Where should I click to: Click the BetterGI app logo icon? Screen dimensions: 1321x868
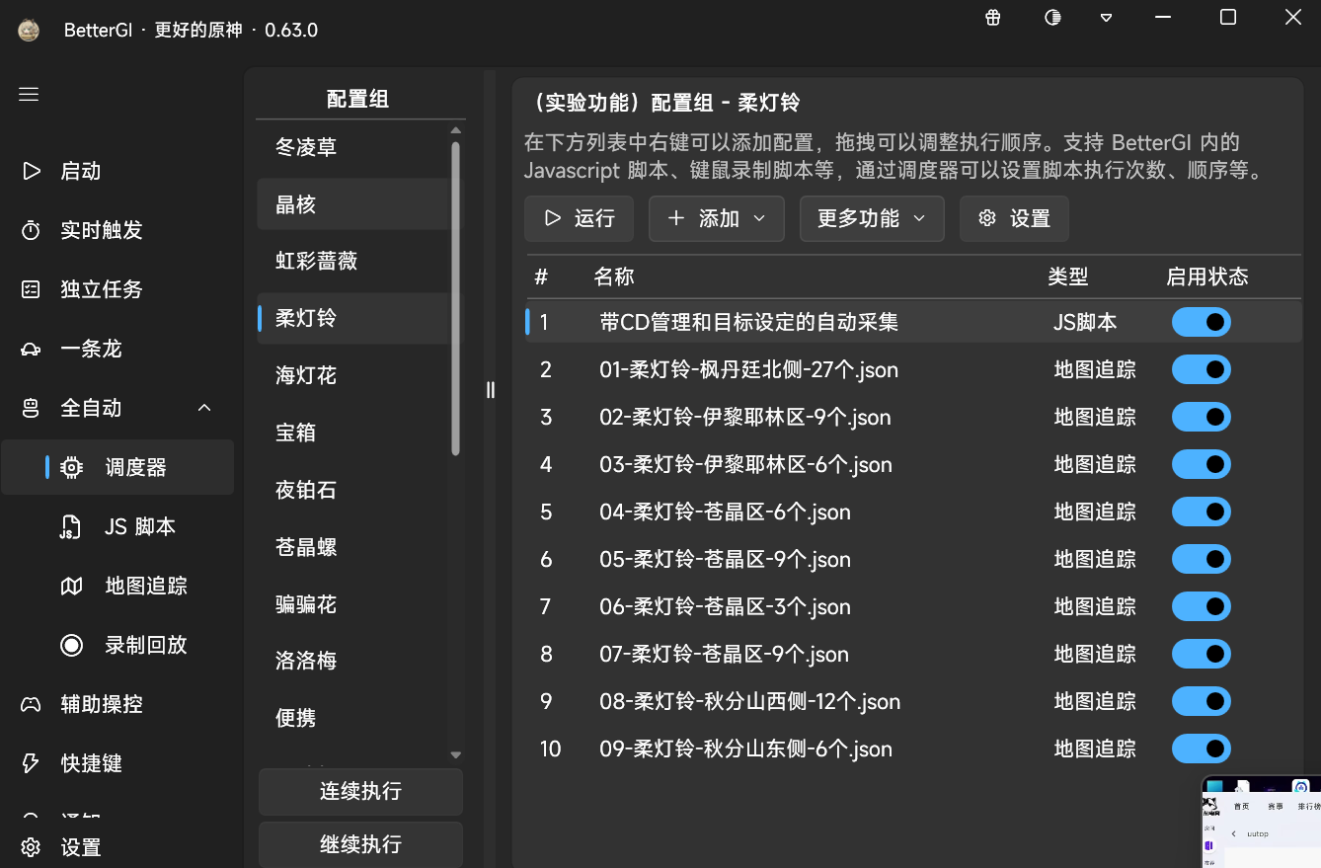pyautogui.click(x=29, y=30)
